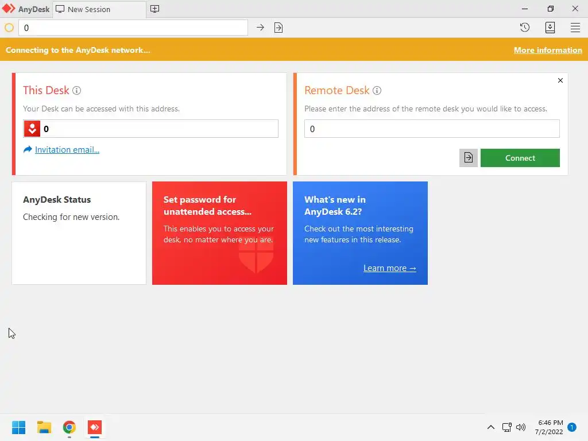Restore down the AnyDesk window

(550, 9)
